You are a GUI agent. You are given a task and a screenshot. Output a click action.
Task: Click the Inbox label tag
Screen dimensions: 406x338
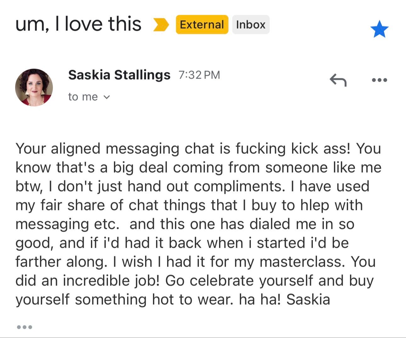click(x=251, y=25)
